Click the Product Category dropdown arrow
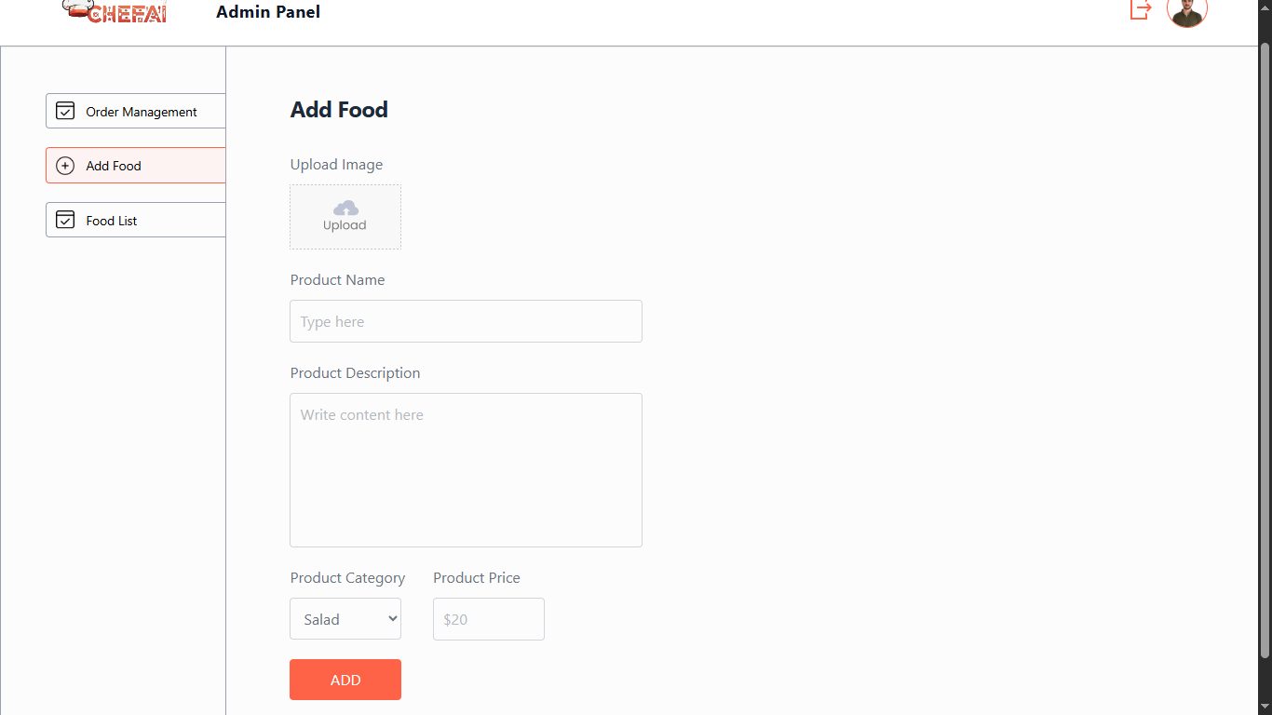 click(392, 619)
